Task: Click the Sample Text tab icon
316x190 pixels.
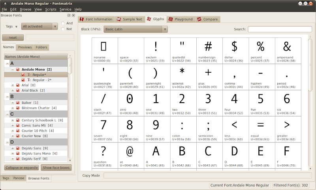Action: click(x=119, y=19)
